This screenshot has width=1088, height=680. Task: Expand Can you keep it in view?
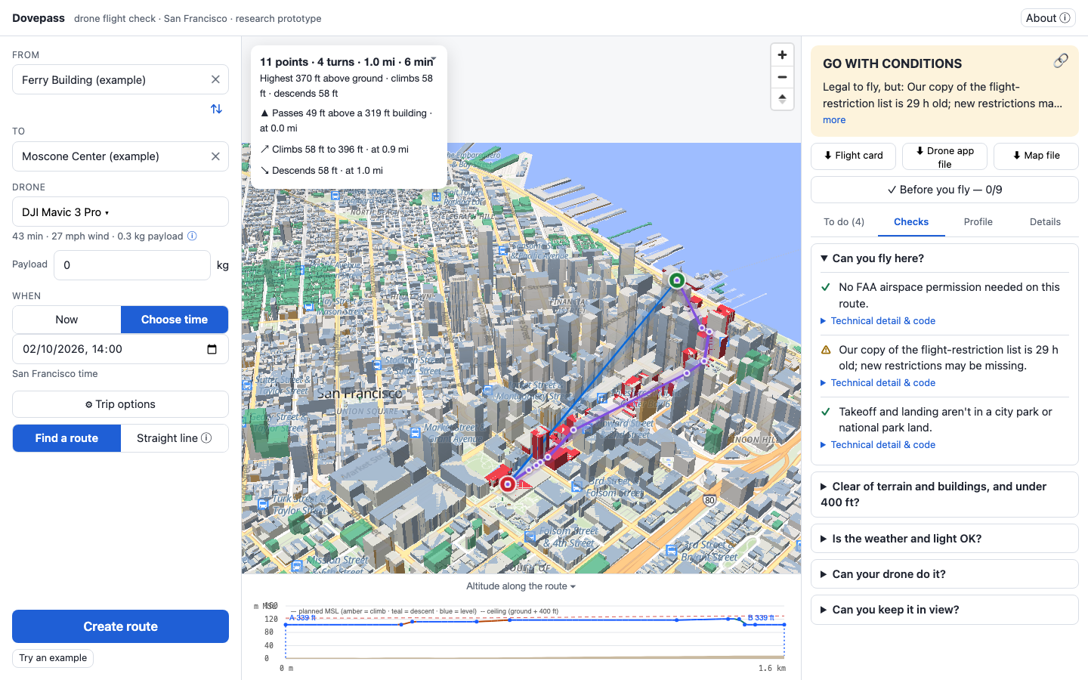pyautogui.click(x=944, y=610)
